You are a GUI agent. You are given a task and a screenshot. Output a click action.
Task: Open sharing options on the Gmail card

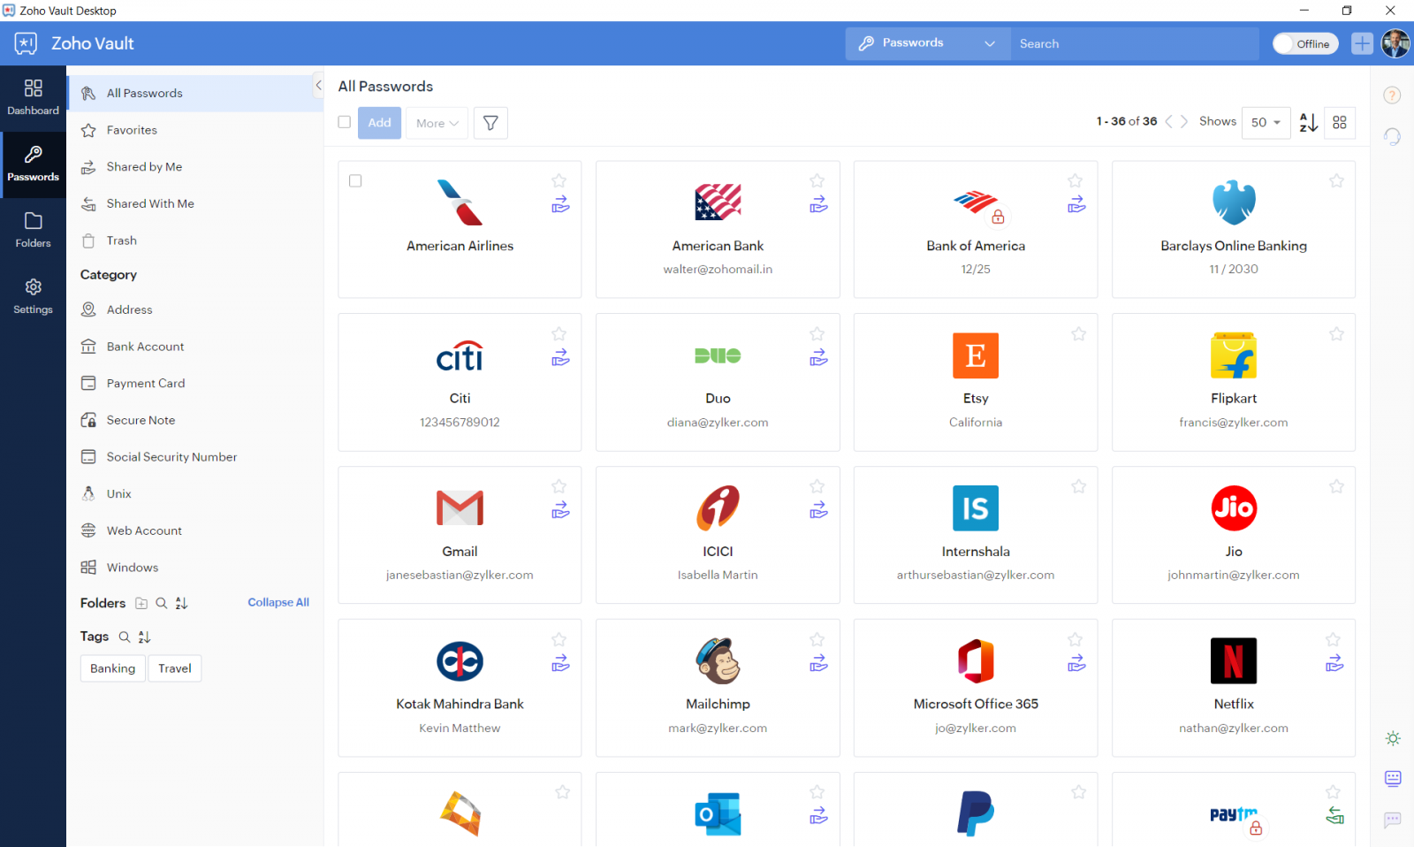(559, 511)
